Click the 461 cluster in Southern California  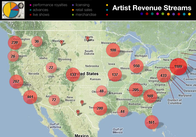(30, 97)
